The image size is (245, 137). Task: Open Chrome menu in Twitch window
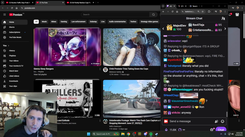pyautogui.click(x=225, y=12)
